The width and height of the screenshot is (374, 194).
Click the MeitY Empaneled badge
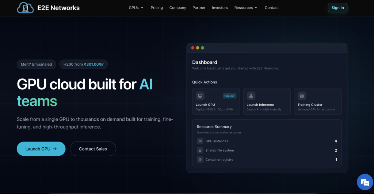pyautogui.click(x=37, y=64)
